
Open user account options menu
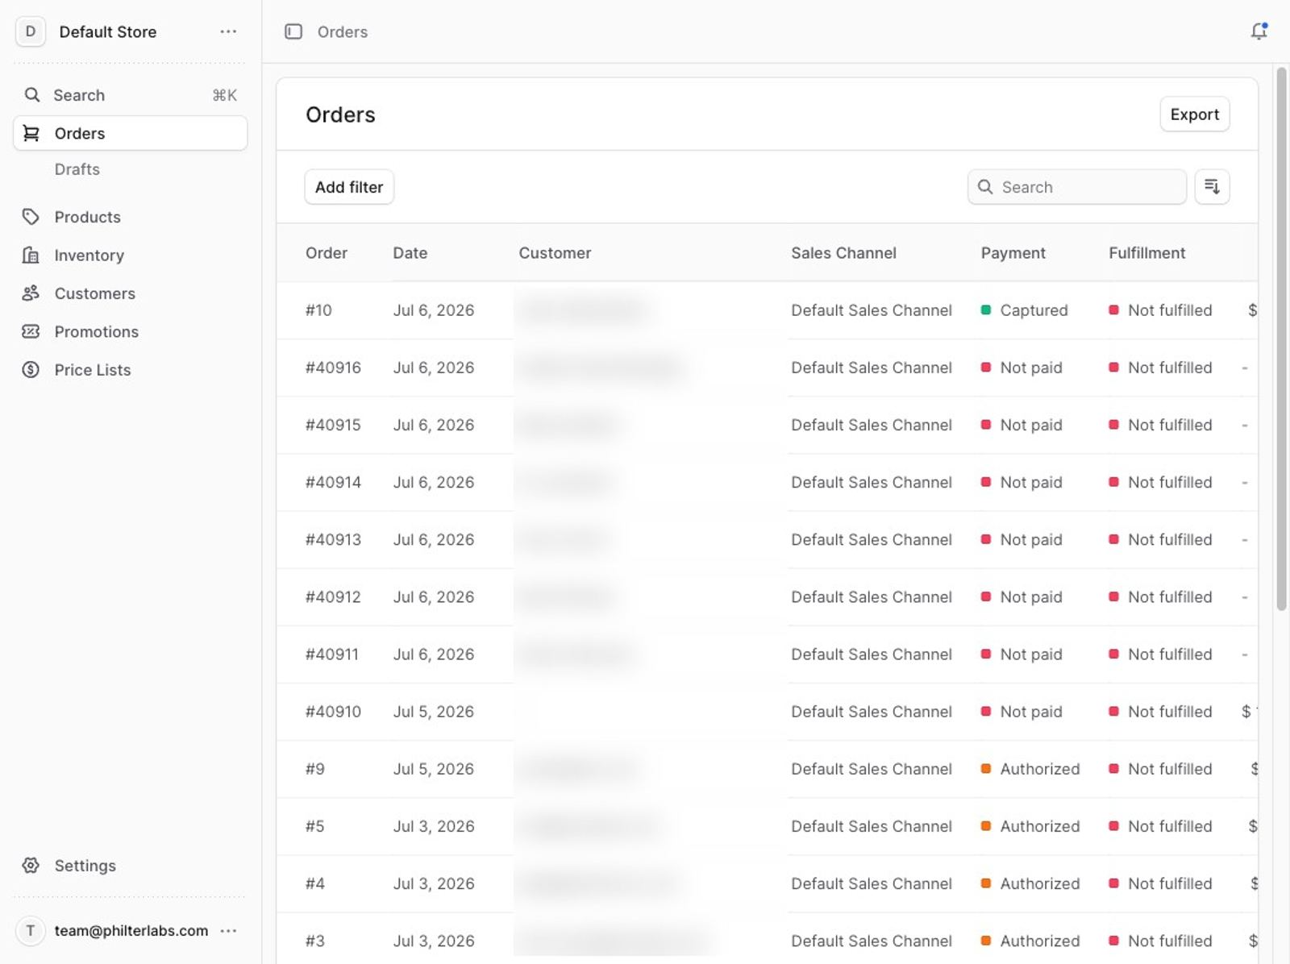point(228,930)
